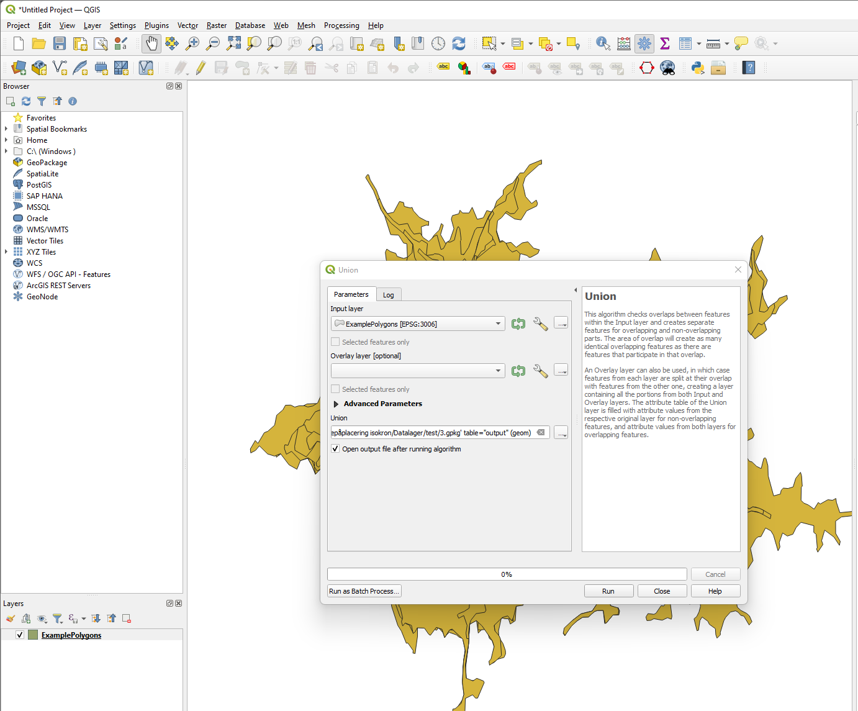Open the Overlay layer dropdown
This screenshot has height=711, width=858.
pos(497,370)
